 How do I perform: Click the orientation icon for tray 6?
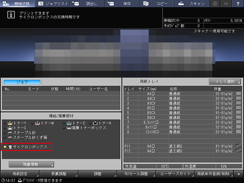pos(153,117)
